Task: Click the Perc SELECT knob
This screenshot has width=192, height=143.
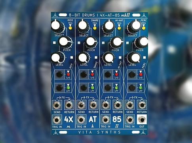Action: point(134,27)
